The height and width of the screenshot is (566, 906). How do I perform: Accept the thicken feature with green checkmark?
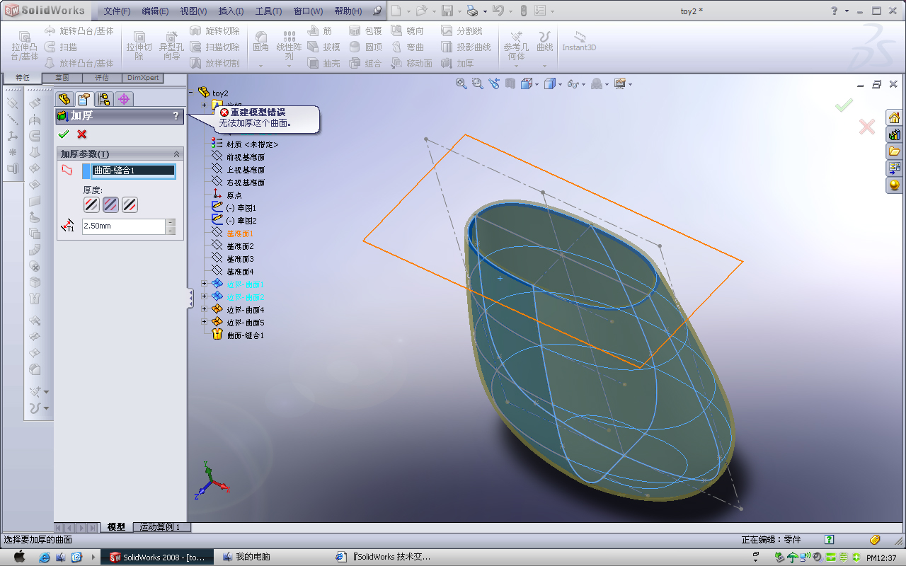tap(64, 134)
